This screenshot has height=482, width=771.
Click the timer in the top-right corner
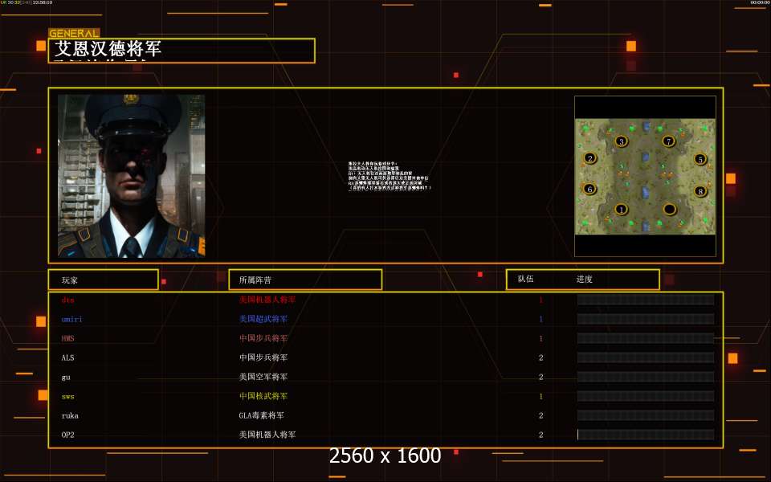coord(761,2)
